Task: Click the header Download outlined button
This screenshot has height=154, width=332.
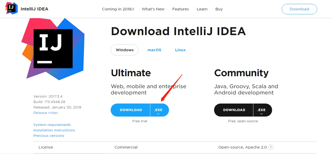Action: coord(299,9)
